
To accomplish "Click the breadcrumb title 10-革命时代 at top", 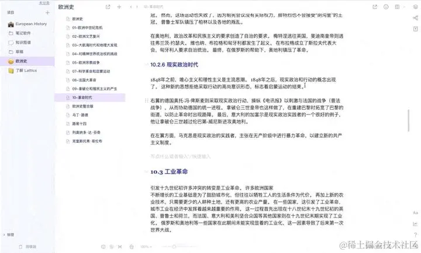I will 153,7.
